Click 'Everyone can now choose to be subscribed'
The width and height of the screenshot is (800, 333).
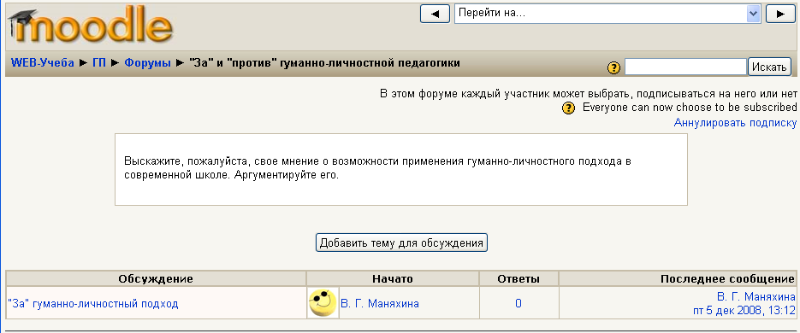(x=690, y=108)
